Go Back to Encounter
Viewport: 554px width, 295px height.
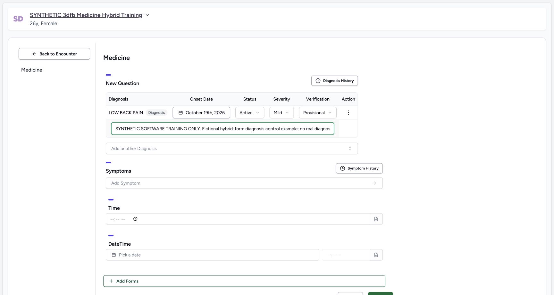(x=54, y=54)
